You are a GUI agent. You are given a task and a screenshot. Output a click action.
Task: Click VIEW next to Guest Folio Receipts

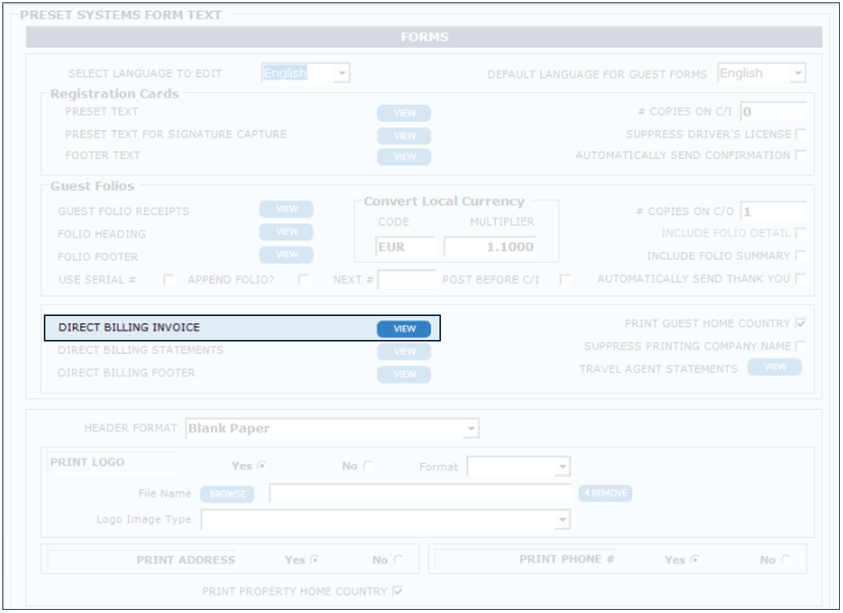click(x=286, y=209)
